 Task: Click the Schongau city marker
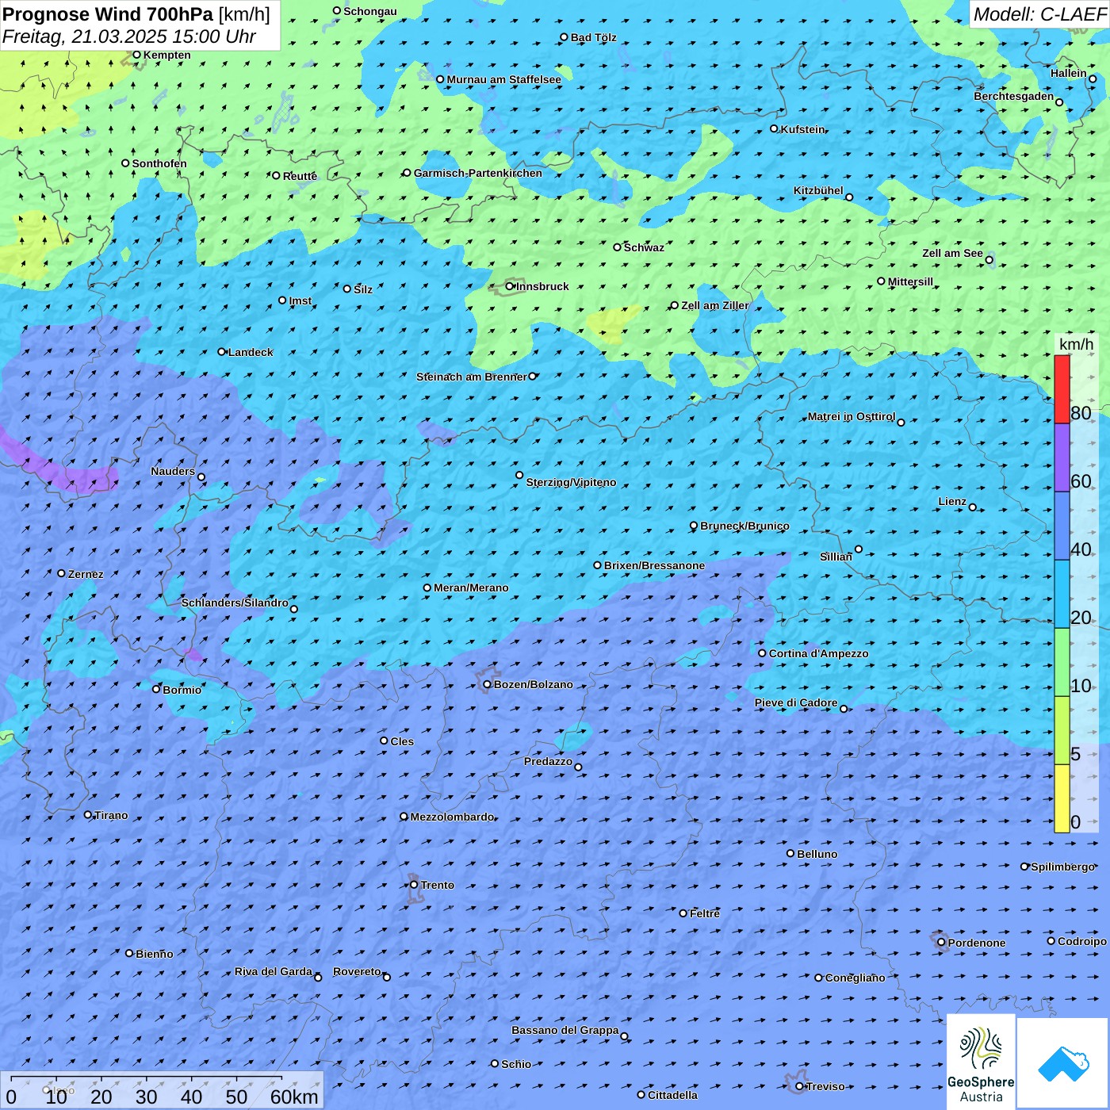337,11
